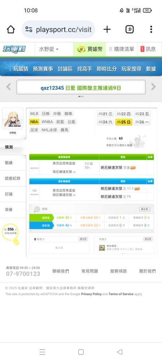Viewport: 162px width, 362px height.
Task: Open a new browser tab with plus icon
Action: click(x=107, y=29)
